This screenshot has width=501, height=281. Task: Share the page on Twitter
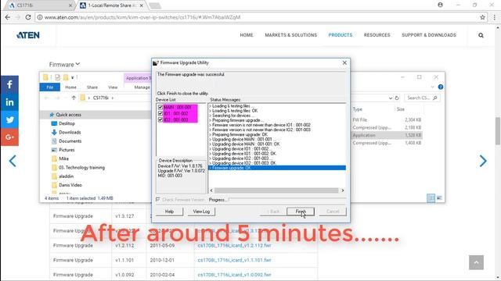click(9, 119)
